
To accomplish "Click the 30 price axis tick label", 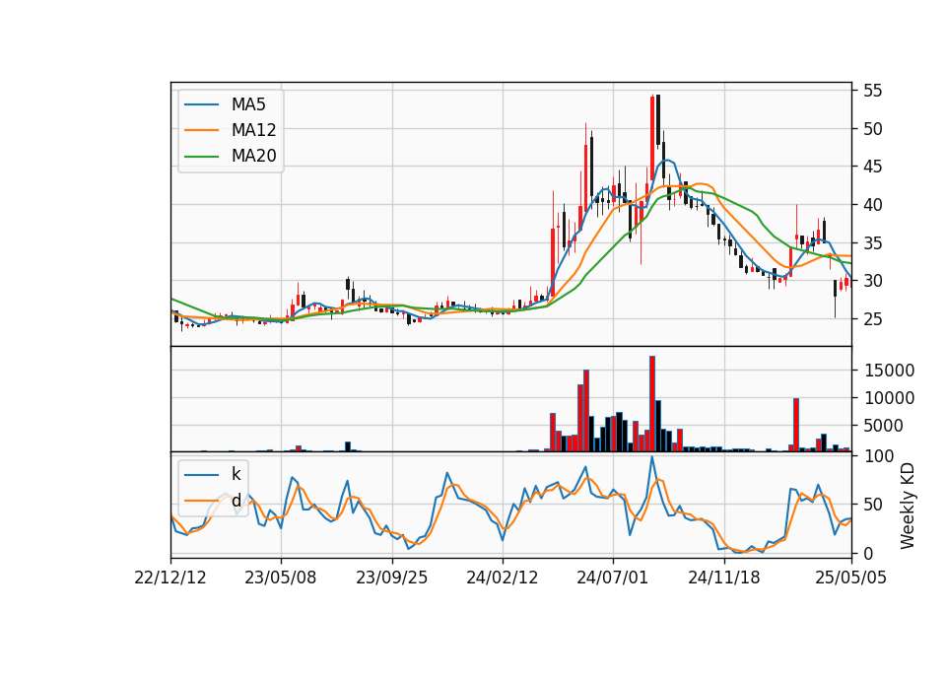I will point(872,281).
